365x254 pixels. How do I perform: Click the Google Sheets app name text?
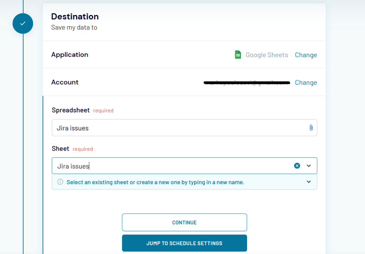[267, 55]
